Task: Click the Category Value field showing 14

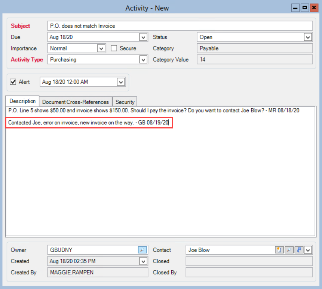Action: [x=255, y=59]
